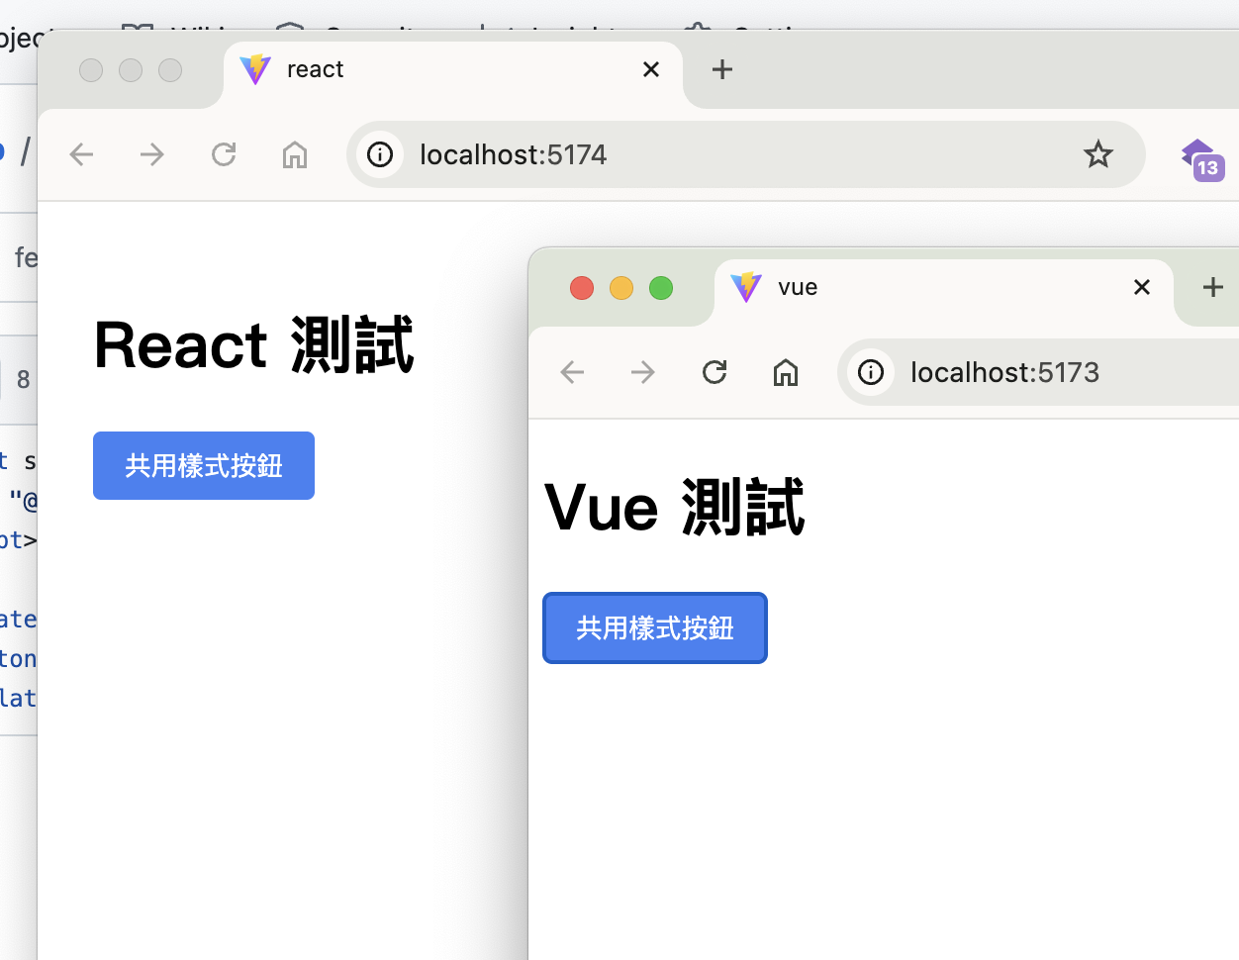Screen dimensions: 1239x960
Task: Select the vue tab
Action: 943,288
